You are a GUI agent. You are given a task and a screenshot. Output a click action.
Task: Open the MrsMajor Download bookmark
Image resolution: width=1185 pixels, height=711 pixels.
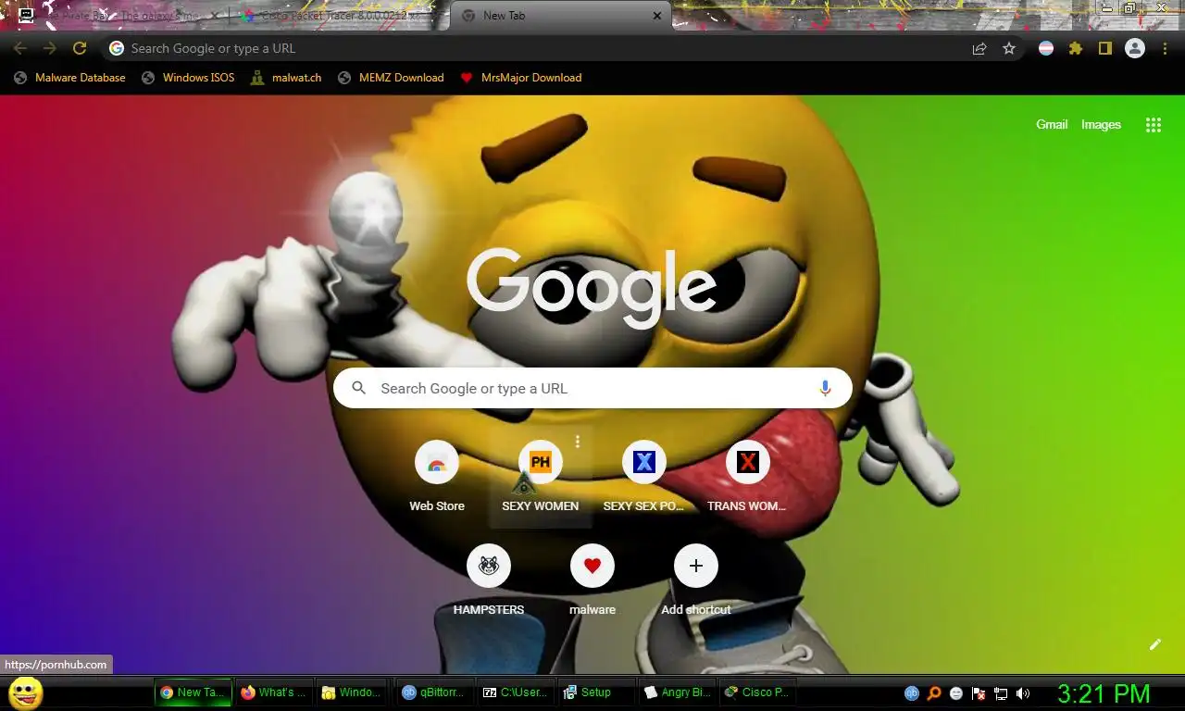[x=521, y=78]
